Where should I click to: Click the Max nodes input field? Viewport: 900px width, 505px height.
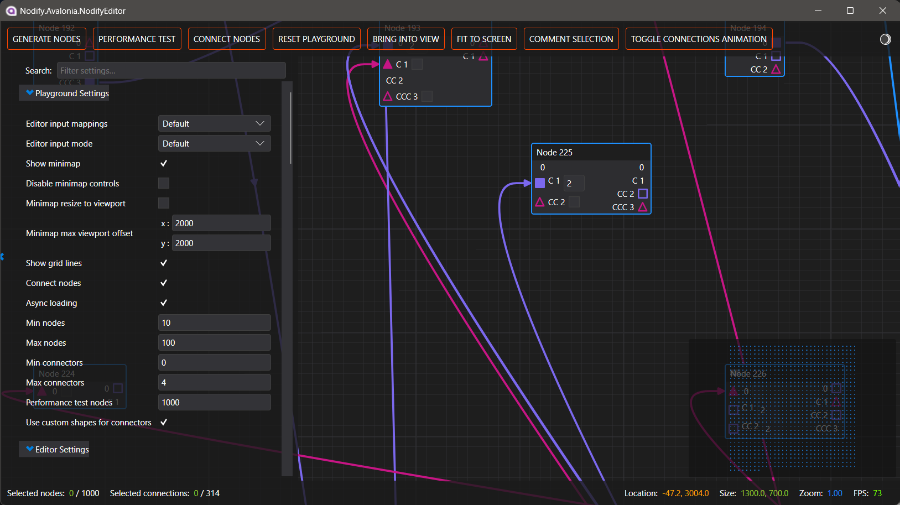(215, 342)
